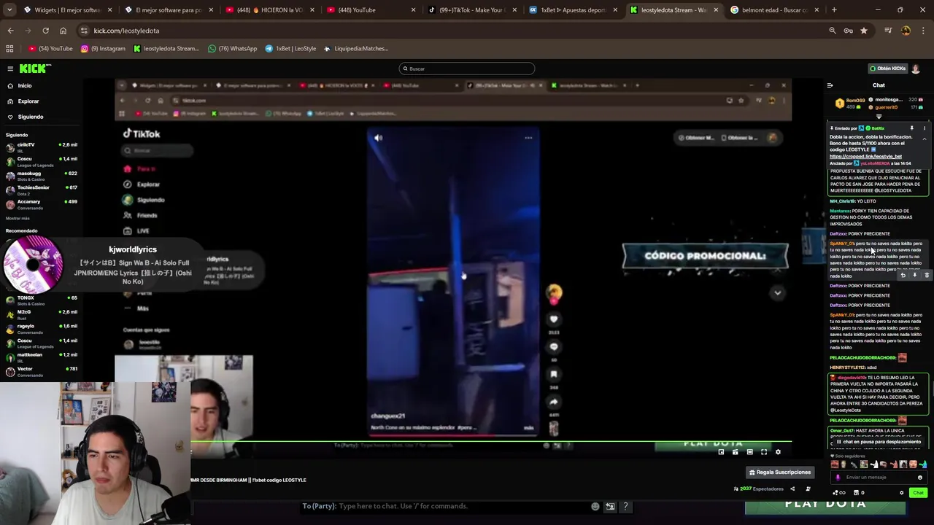Open Liquipedia Matches bookmark
Image resolution: width=934 pixels, height=525 pixels.
click(x=355, y=49)
